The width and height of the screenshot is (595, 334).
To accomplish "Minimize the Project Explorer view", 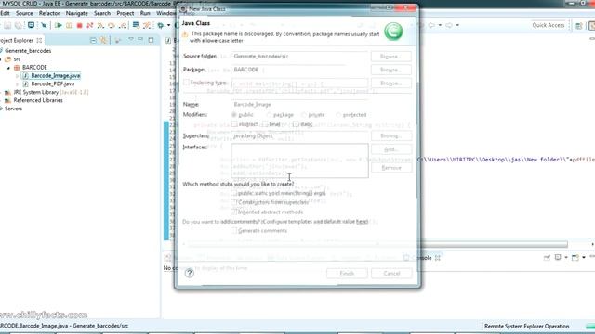I will point(140,40).
